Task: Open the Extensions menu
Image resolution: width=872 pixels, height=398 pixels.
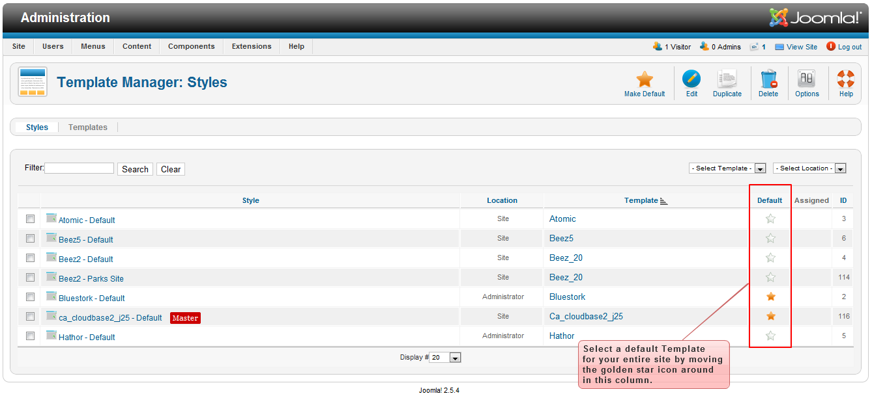Action: (x=252, y=47)
